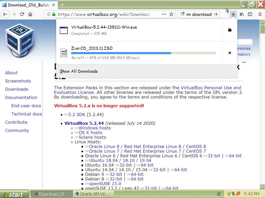This screenshot has height=198, width=265.
Task: Open the History link at top right
Action: pyautogui.click(x=244, y=54)
